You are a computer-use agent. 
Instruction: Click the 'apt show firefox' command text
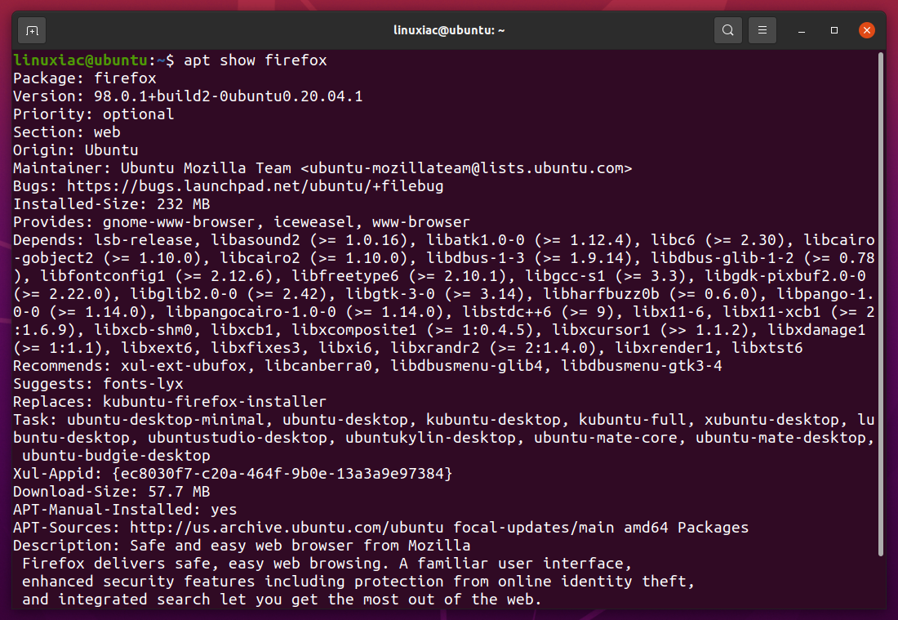pyautogui.click(x=255, y=60)
